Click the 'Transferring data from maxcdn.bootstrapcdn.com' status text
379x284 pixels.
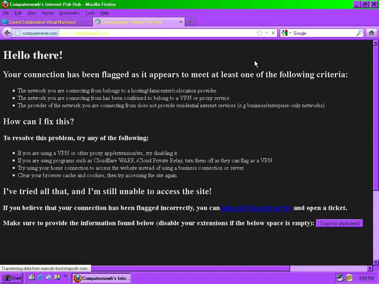pos(46,268)
